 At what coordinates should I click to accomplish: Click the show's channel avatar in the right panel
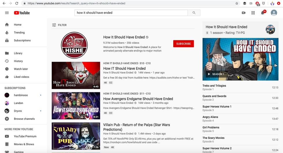[x=270, y=30]
